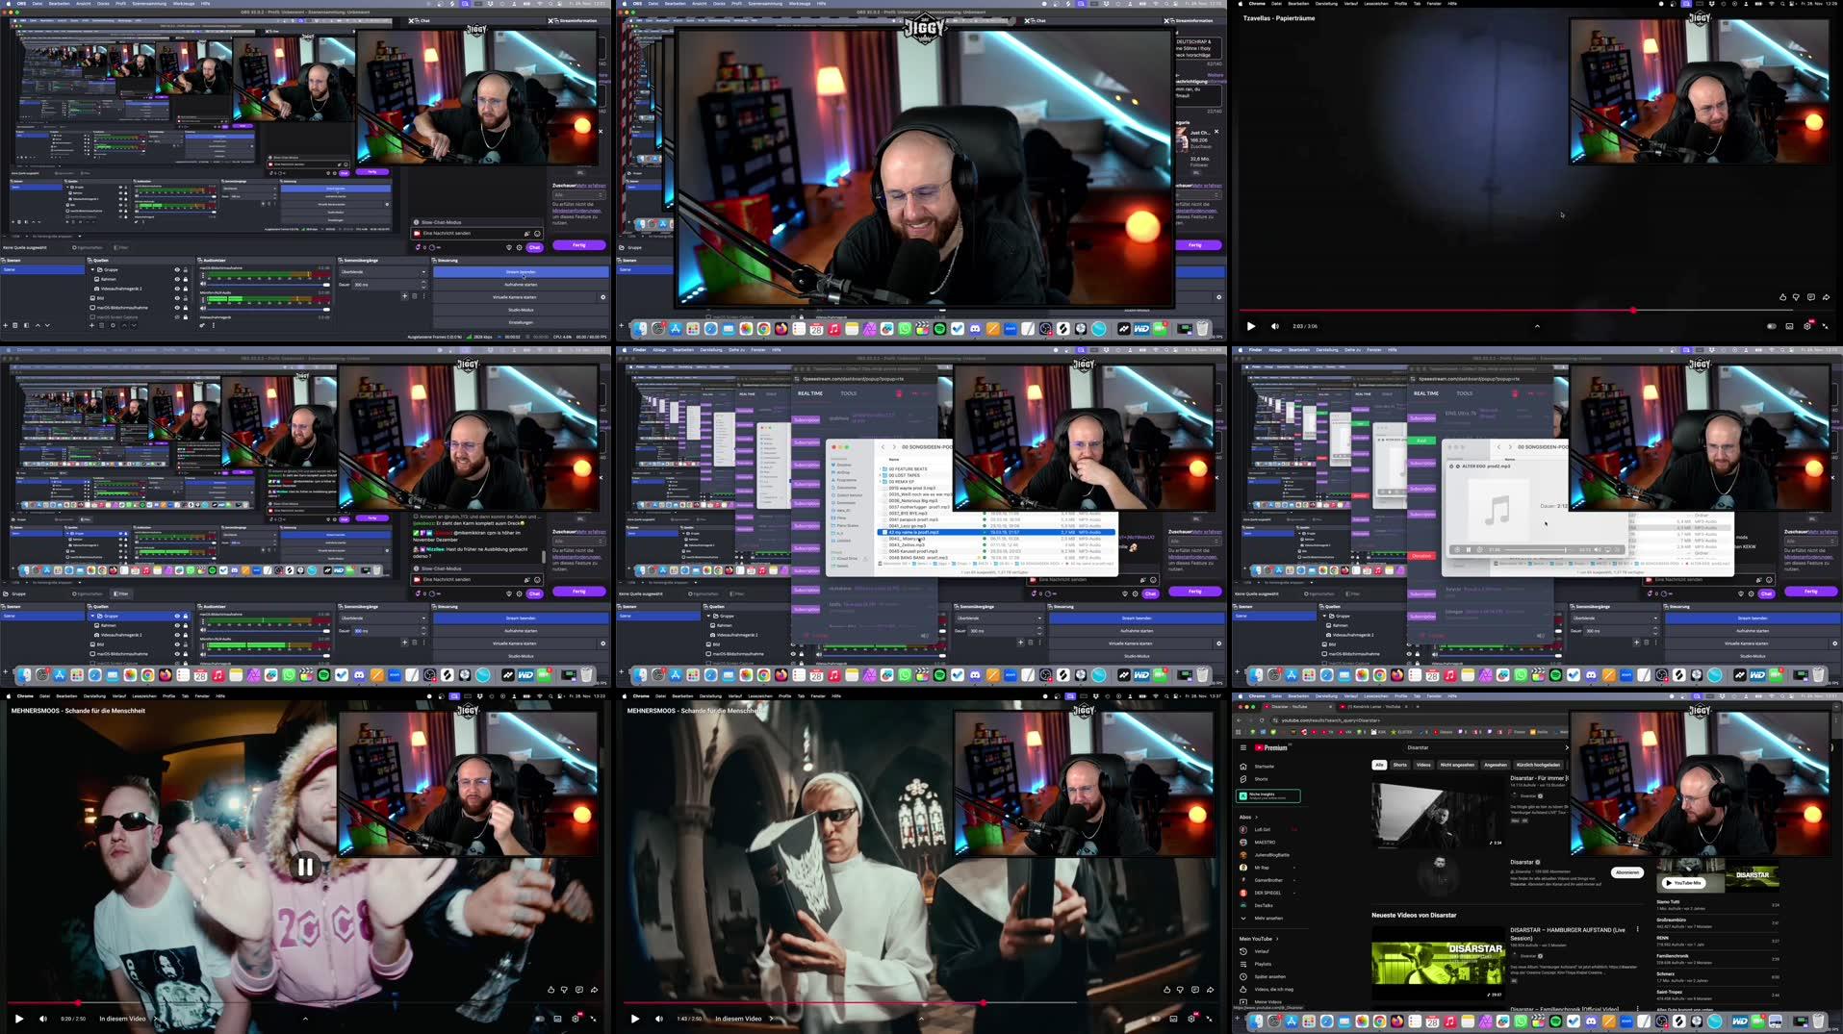Add a new source via the plus icon

90,326
